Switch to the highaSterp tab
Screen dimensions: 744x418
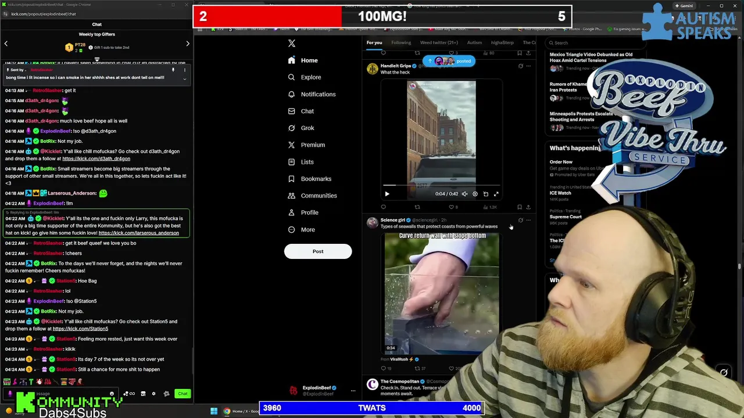[502, 42]
